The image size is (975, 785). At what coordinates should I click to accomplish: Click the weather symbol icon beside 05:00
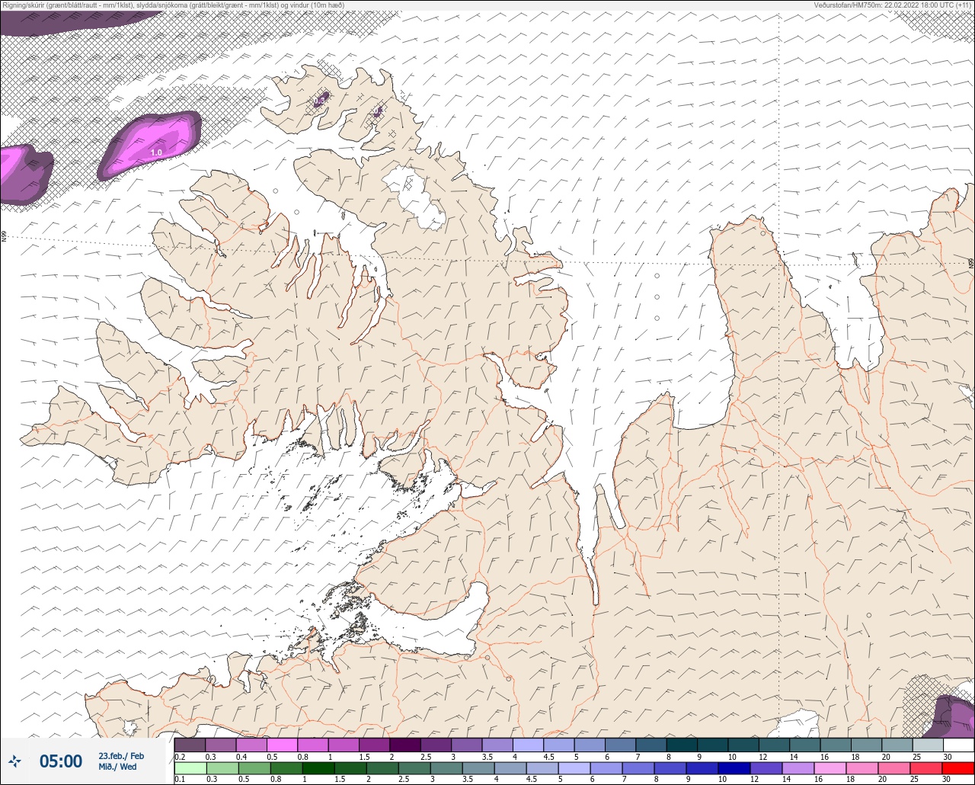14,761
